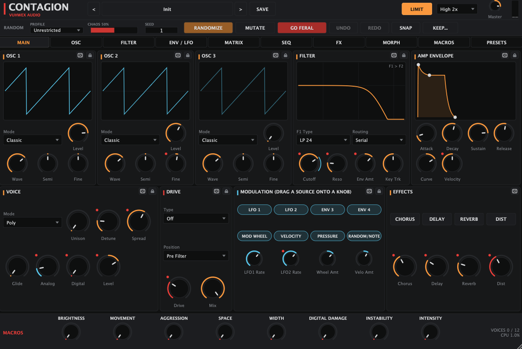Click the filter Cutoff knob

click(x=309, y=163)
